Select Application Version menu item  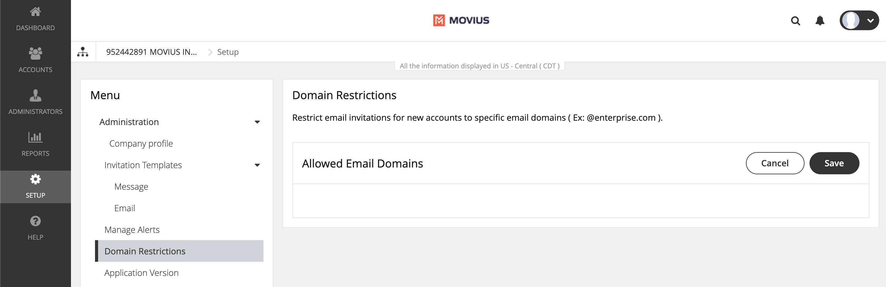(141, 273)
